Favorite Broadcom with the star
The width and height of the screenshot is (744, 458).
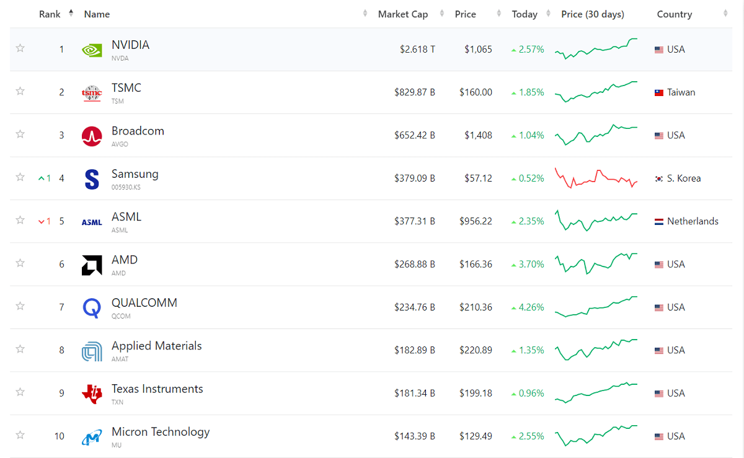pos(20,134)
